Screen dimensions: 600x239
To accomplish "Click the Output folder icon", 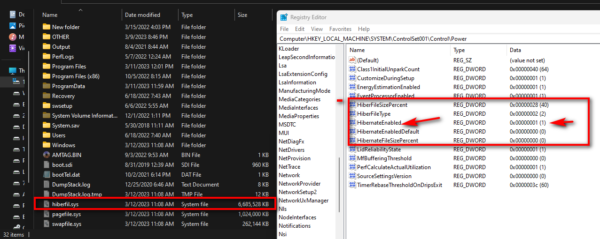I will click(46, 46).
